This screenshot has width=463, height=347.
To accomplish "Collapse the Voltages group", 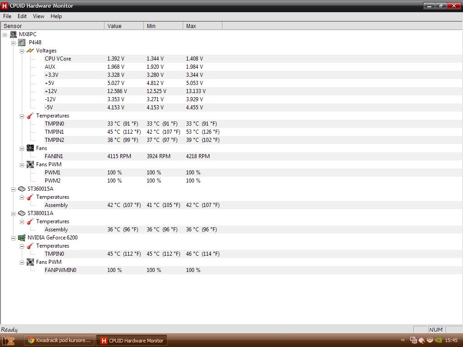I will tap(22, 51).
